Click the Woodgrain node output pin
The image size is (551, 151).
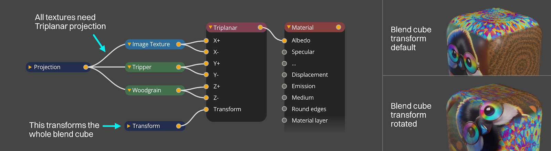pos(178,90)
